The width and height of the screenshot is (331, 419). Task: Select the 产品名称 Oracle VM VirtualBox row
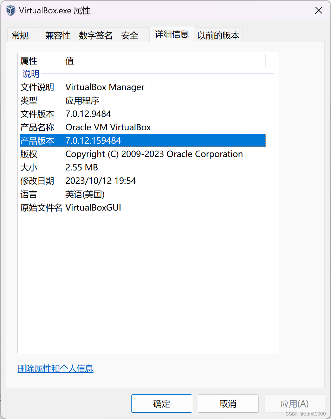click(105, 127)
